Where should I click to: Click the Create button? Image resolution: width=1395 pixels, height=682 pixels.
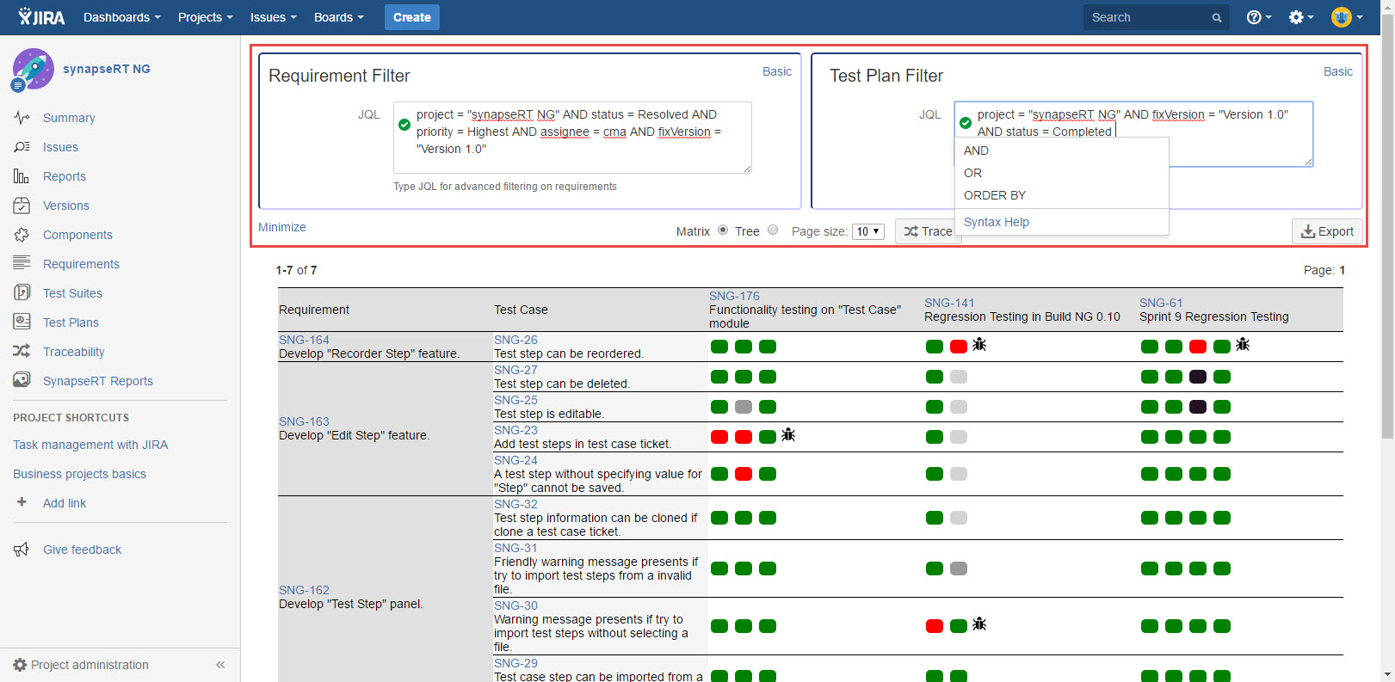tap(412, 17)
